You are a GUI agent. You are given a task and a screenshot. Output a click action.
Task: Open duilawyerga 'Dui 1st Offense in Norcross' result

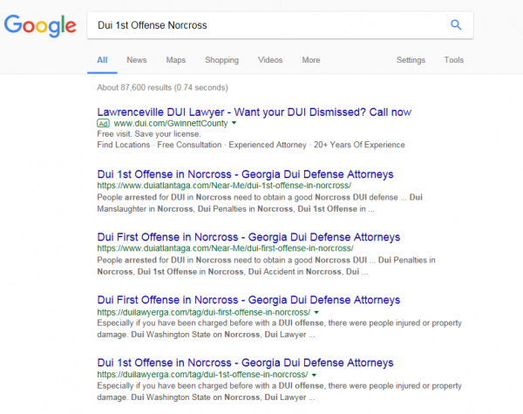[245, 363]
